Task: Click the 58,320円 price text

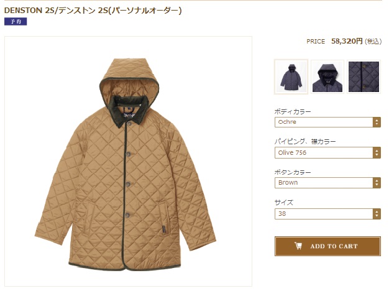Action: [347, 41]
